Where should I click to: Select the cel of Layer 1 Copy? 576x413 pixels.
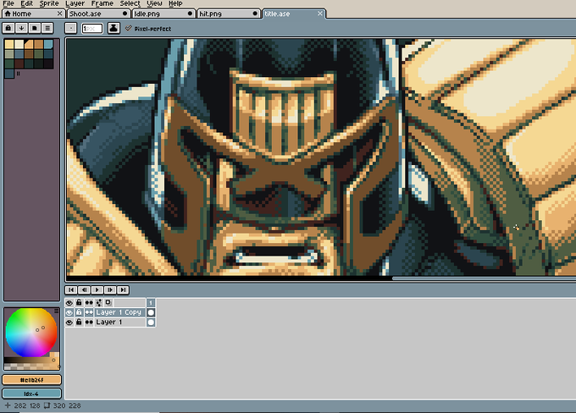151,312
